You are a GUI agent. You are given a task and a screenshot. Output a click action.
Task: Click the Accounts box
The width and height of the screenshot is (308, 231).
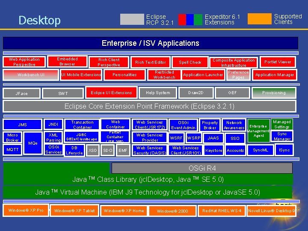coord(235,150)
